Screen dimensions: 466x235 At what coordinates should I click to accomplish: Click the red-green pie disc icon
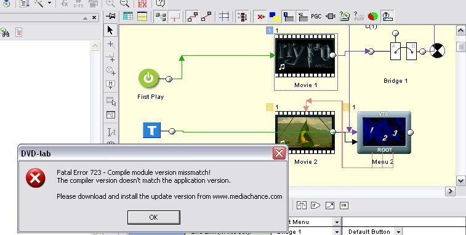[x=372, y=17]
